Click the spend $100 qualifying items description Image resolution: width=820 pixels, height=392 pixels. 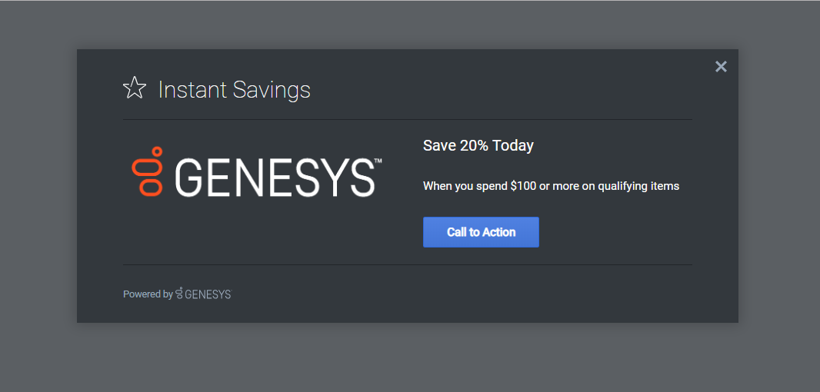click(x=551, y=186)
